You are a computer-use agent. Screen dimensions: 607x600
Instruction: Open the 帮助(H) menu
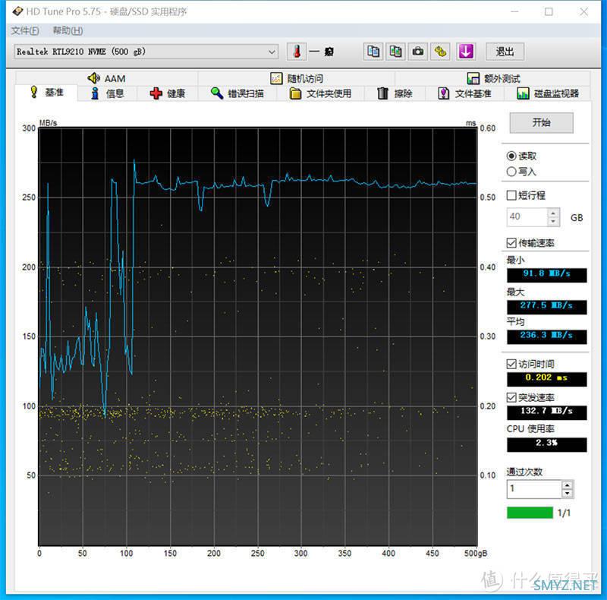click(x=68, y=30)
